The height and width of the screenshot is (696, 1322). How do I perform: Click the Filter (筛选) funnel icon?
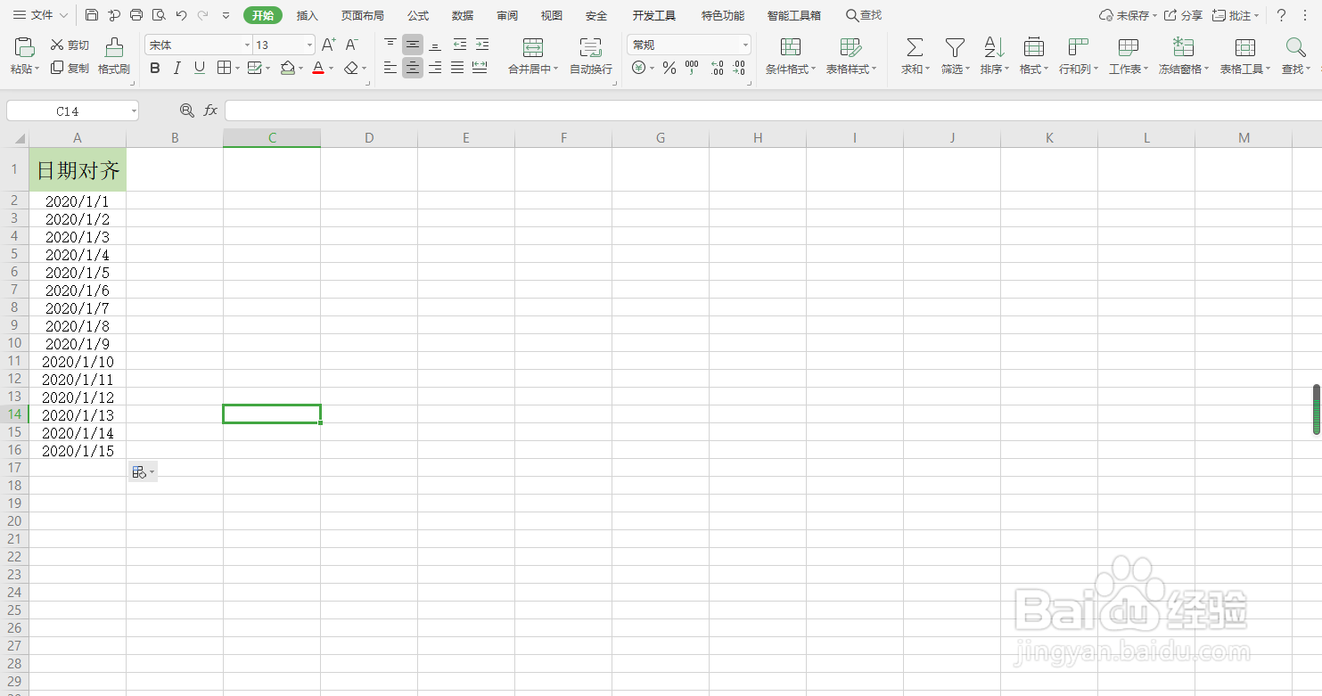[955, 47]
